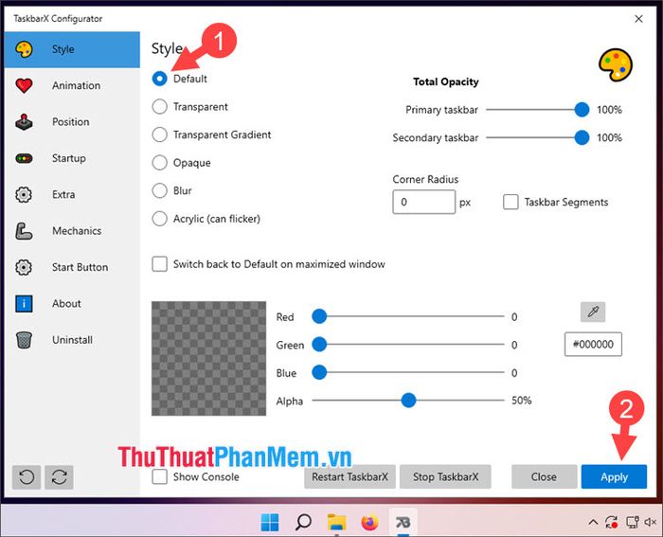Activate the eyedropper color picker

593,312
